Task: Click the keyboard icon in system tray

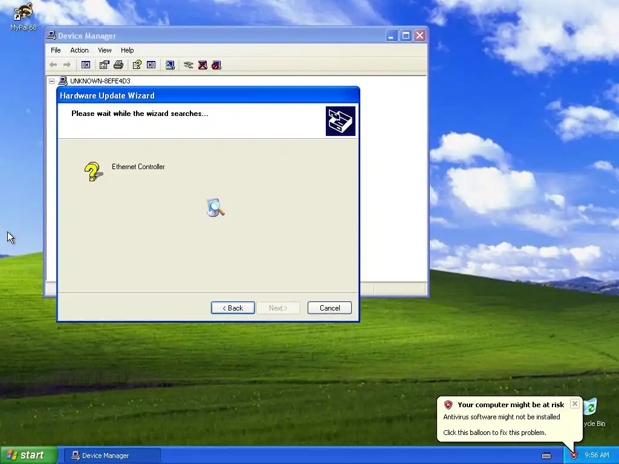Action: [x=546, y=456]
